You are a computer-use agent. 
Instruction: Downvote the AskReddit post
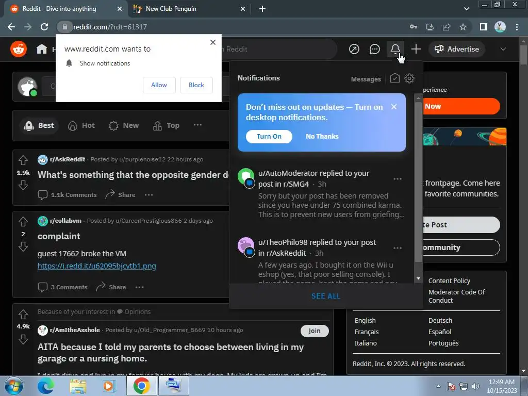23,185
